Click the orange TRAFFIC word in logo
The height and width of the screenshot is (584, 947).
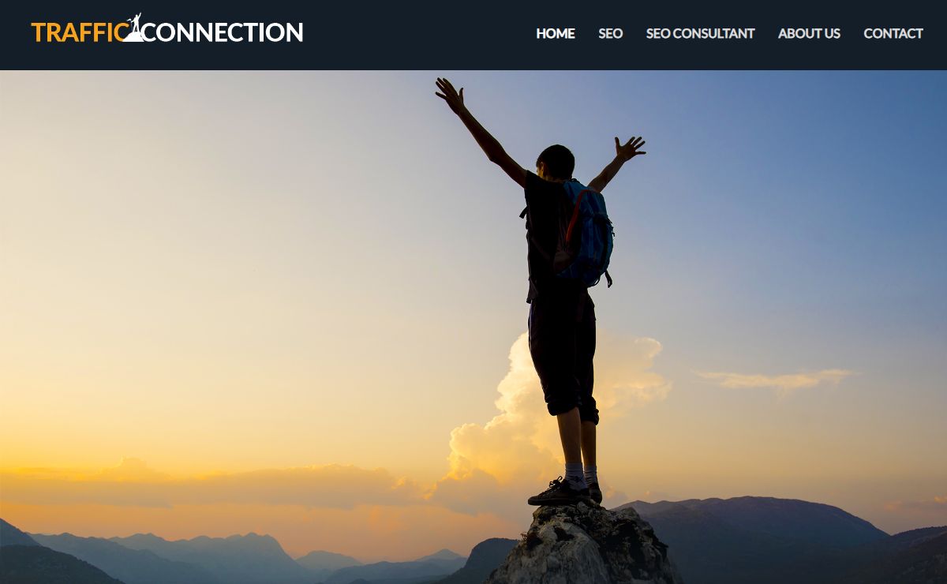click(78, 32)
